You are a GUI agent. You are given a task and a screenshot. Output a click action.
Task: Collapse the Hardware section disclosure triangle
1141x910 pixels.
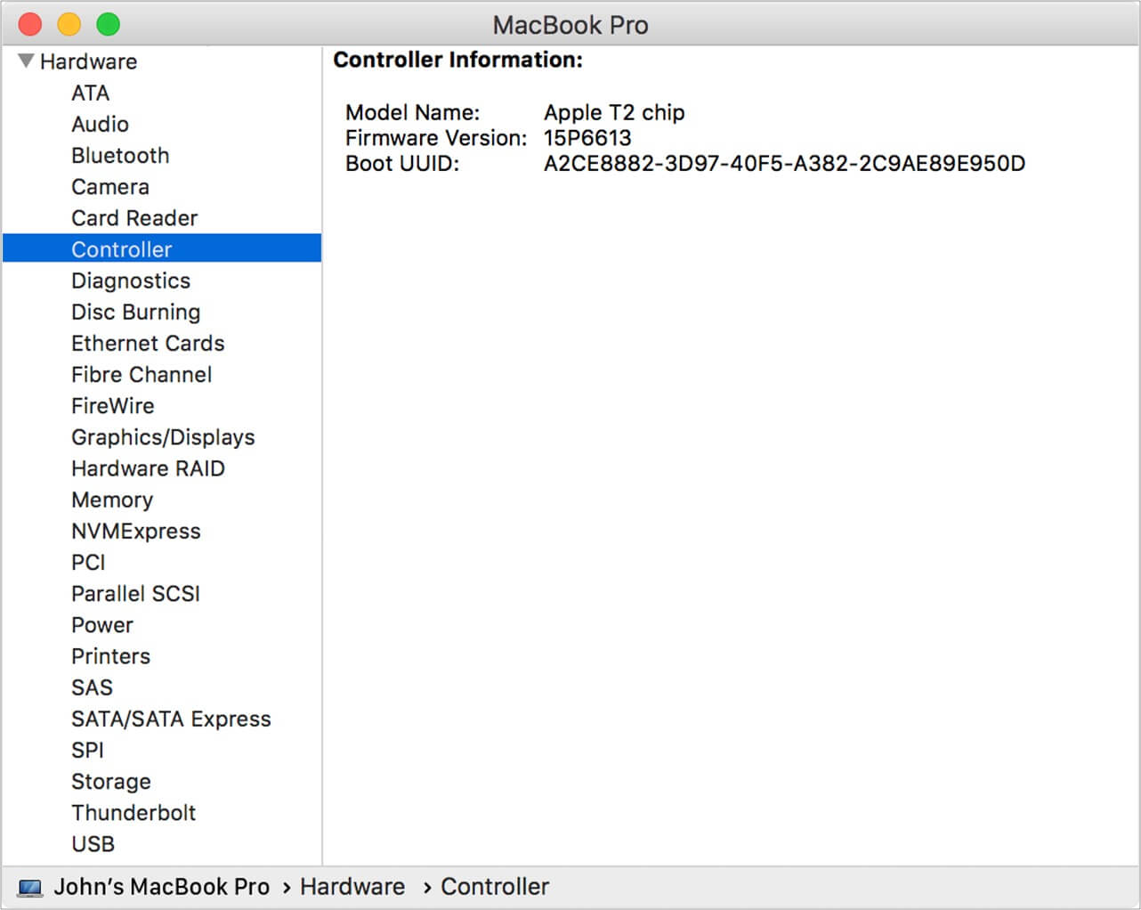25,61
